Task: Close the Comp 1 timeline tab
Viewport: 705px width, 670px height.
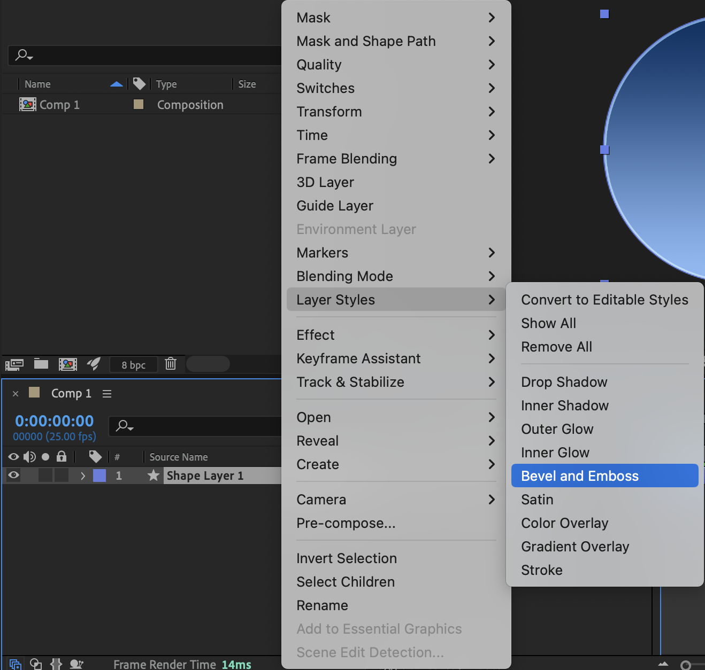Action: pos(16,394)
